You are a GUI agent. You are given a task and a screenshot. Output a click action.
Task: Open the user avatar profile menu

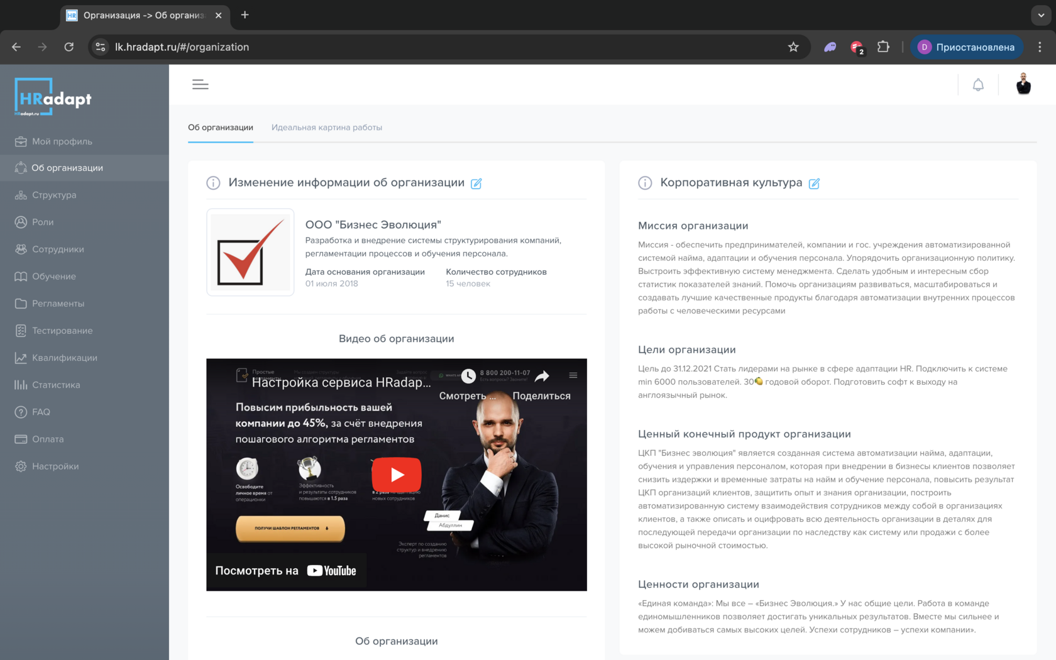coord(1023,84)
